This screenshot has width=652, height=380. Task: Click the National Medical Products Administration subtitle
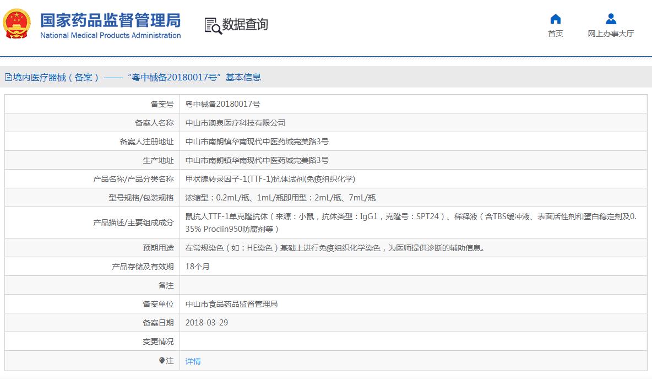click(x=110, y=36)
